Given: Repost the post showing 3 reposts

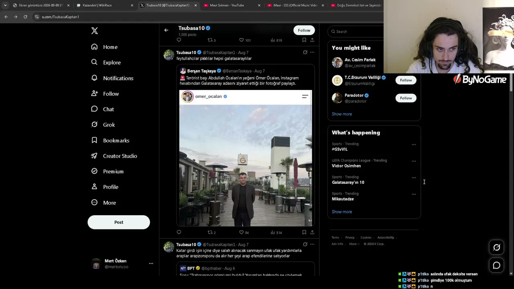Looking at the screenshot, I should coord(212,40).
